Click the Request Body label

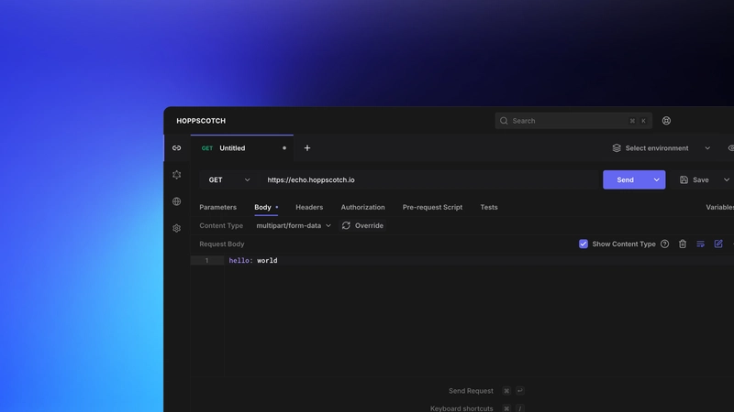point(222,244)
